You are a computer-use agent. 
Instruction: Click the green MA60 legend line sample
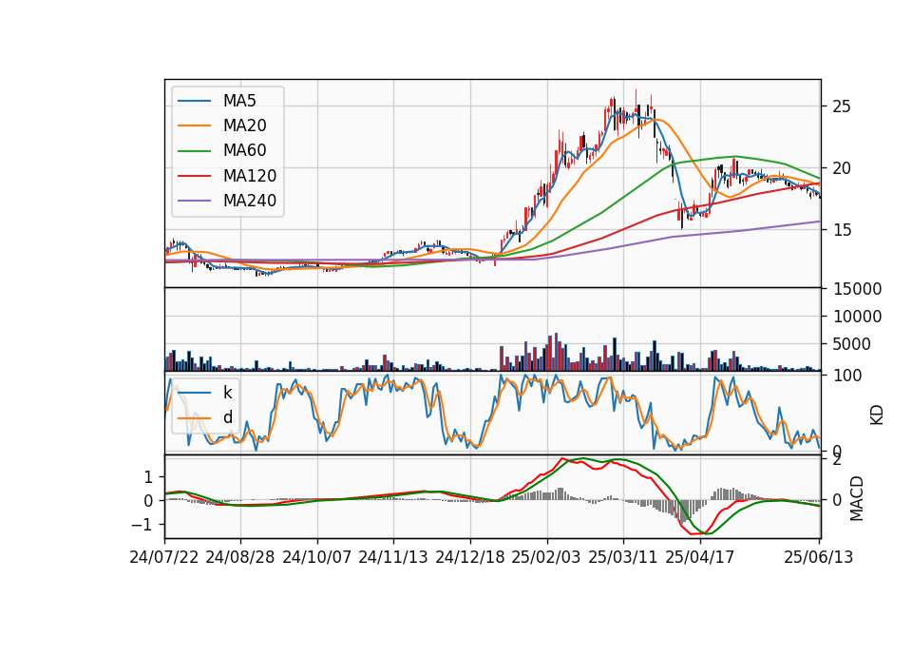[194, 151]
